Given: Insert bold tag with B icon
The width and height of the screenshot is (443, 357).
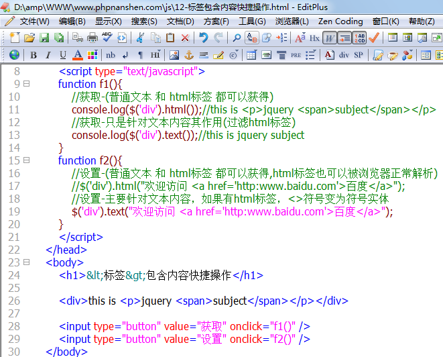Looking at the screenshot, I should (x=34, y=55).
